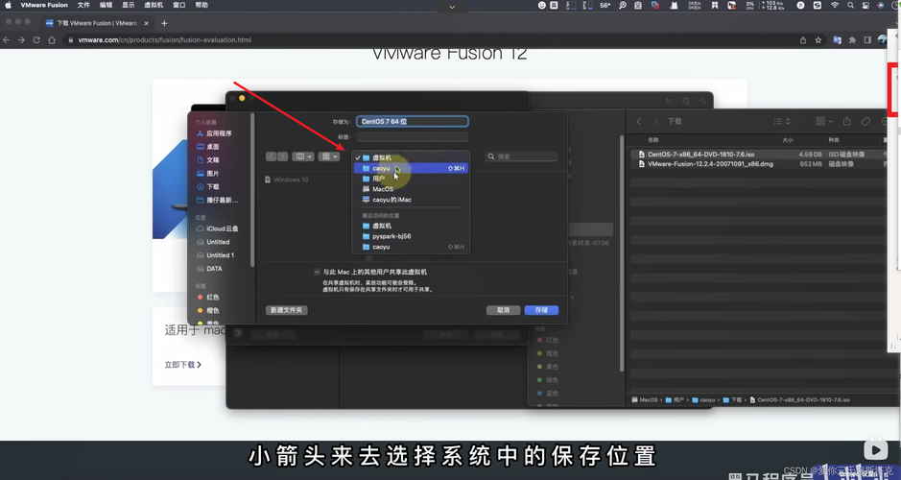Click 用户 in the Finder path bar
This screenshot has width=901, height=480.
coord(675,400)
